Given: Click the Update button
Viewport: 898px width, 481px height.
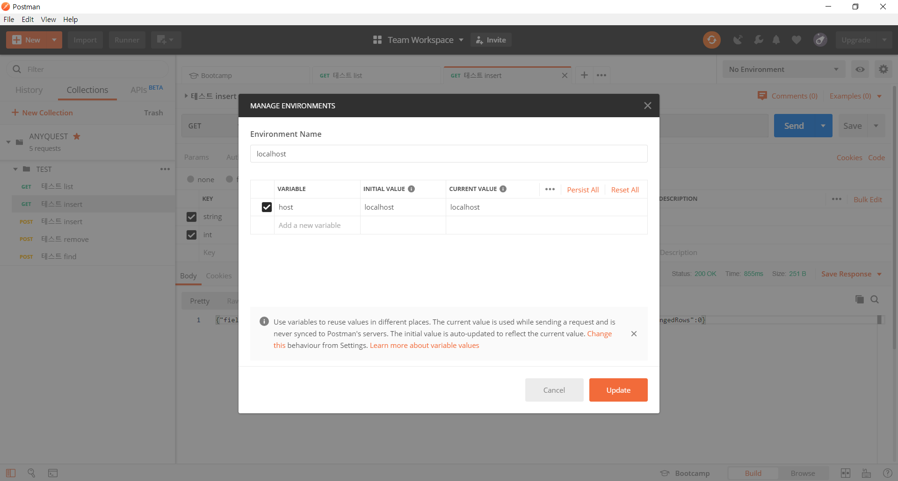Looking at the screenshot, I should coord(618,390).
